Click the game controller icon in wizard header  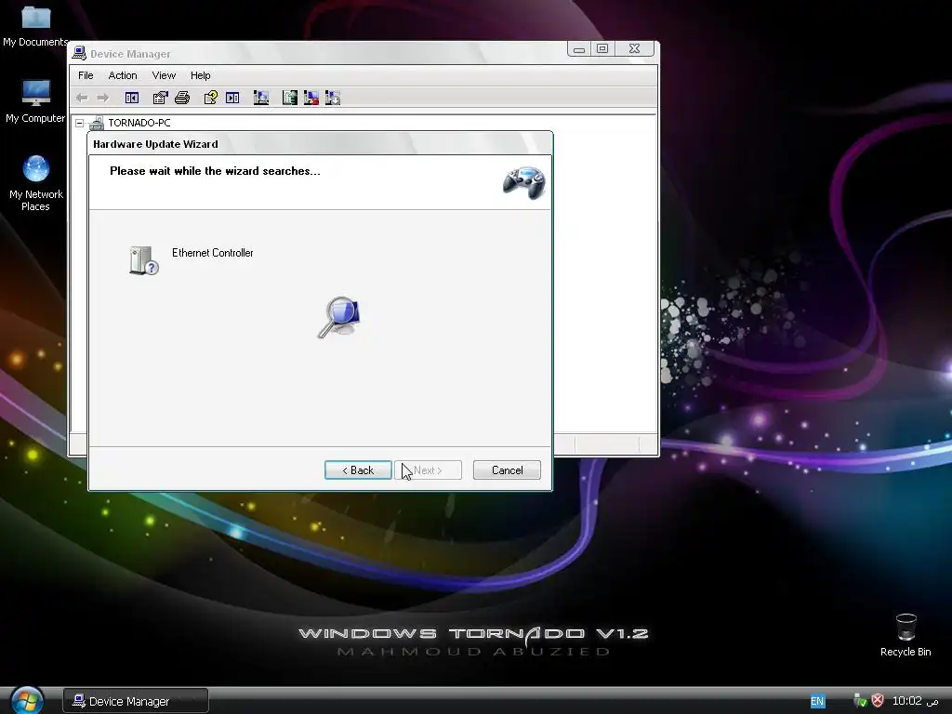tap(523, 182)
